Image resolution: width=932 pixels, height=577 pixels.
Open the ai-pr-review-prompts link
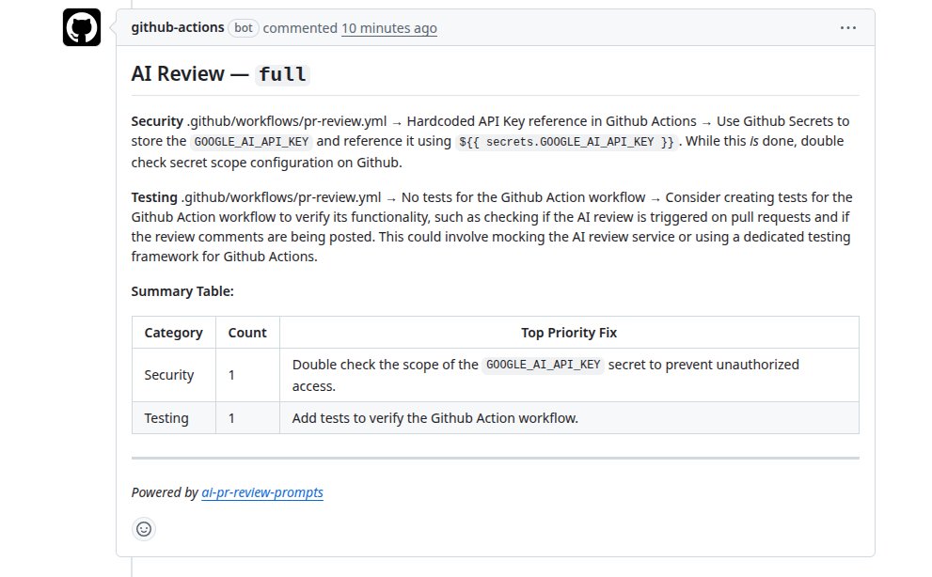[x=262, y=492]
